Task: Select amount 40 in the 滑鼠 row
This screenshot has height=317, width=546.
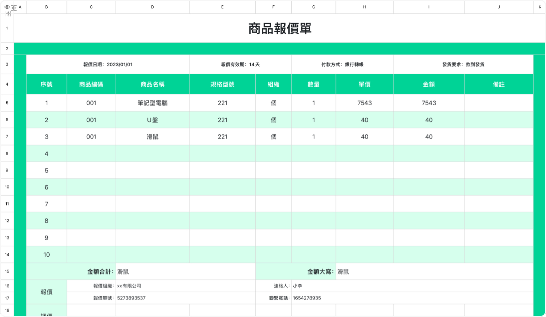Action: pos(429,137)
